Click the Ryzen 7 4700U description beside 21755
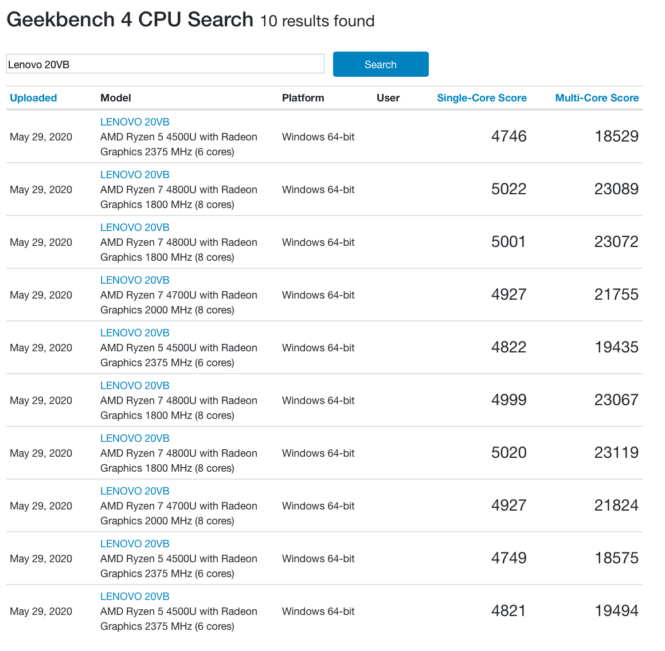 pos(178,303)
